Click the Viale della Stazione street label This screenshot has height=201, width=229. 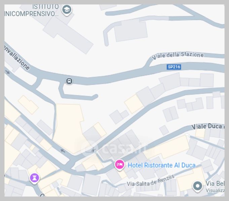pos(178,55)
